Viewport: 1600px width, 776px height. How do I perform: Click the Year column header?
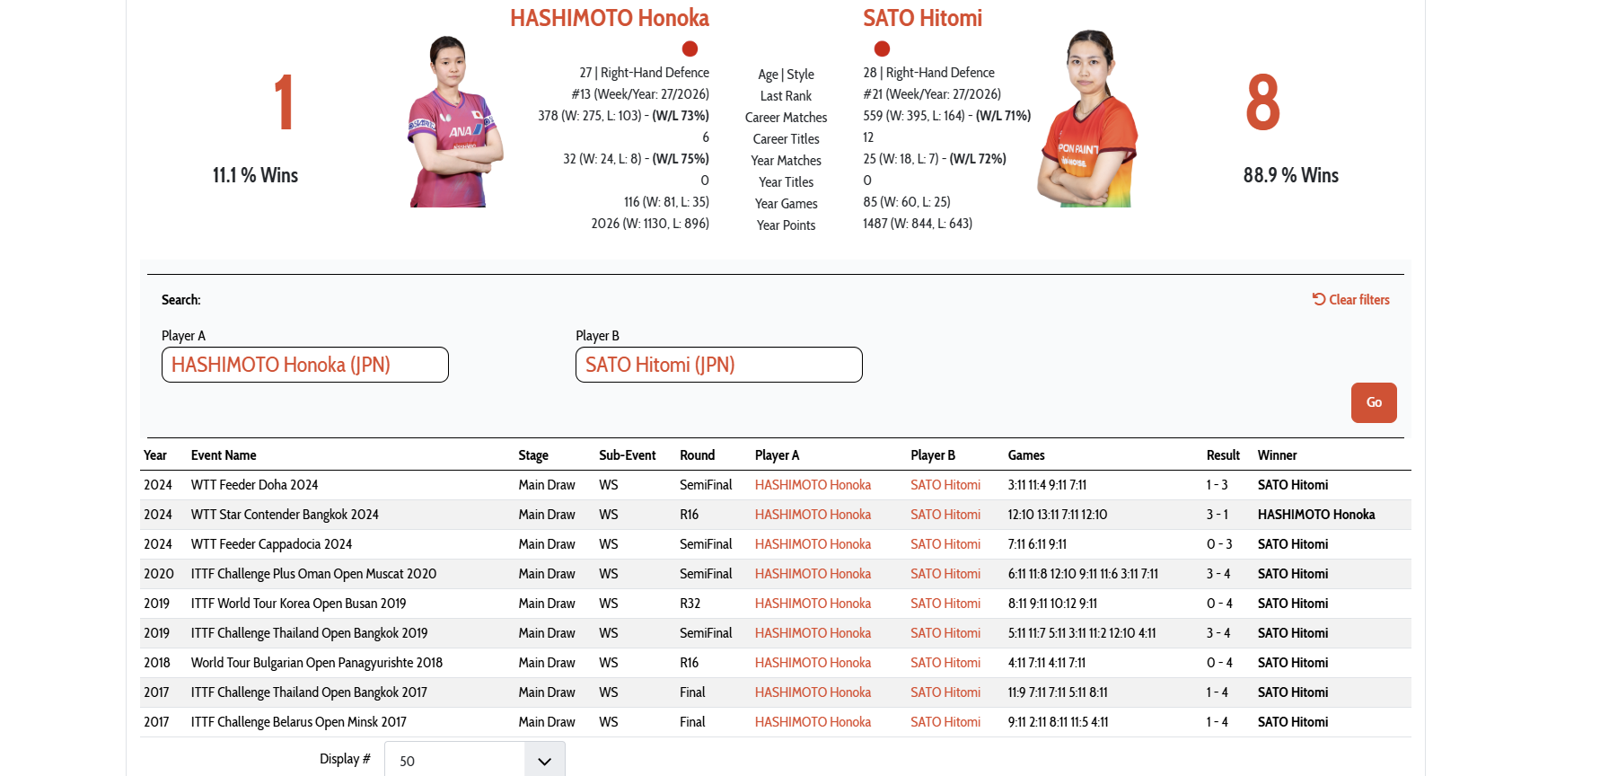[x=155, y=455]
